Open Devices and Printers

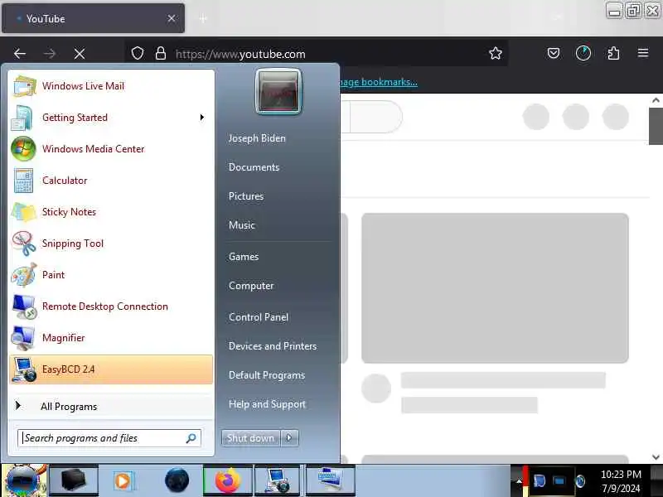[273, 346]
